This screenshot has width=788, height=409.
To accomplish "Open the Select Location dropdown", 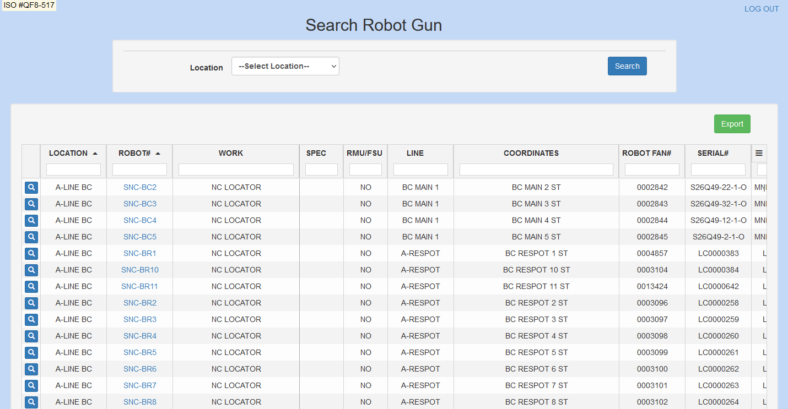I will point(285,66).
